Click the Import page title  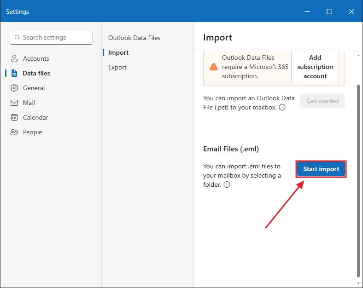click(x=217, y=37)
